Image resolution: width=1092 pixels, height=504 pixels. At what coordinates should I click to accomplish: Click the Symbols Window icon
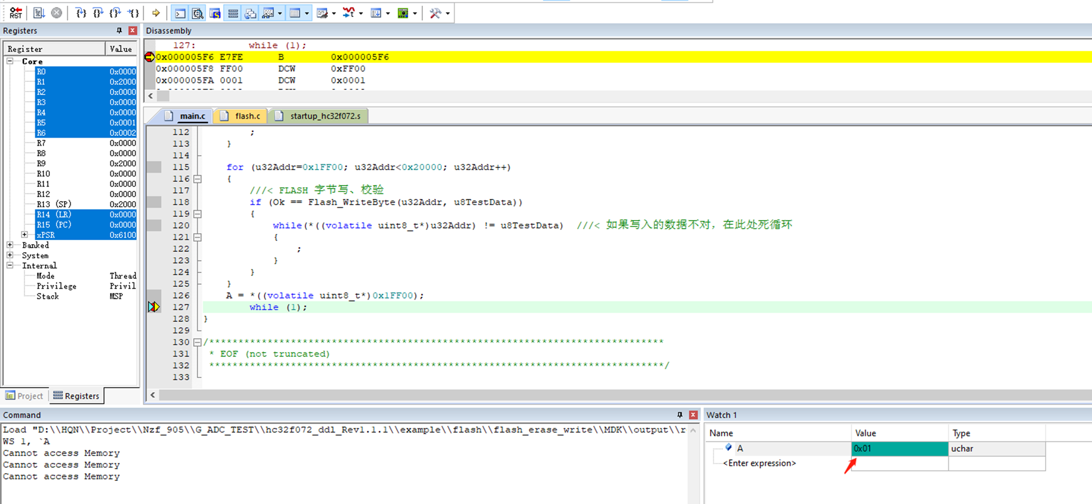coord(215,13)
